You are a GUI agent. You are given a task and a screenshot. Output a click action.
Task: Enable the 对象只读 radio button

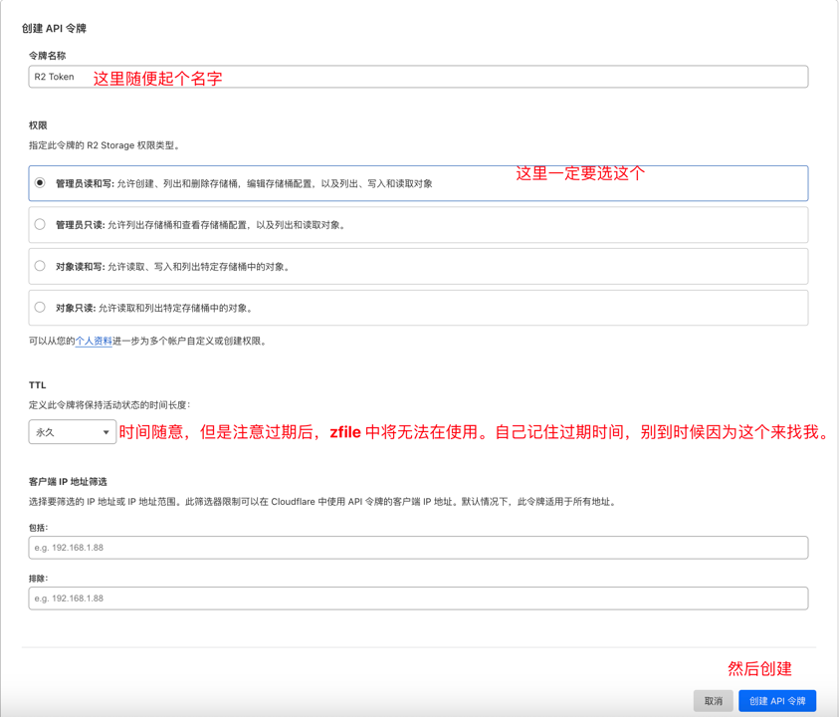pyautogui.click(x=40, y=308)
